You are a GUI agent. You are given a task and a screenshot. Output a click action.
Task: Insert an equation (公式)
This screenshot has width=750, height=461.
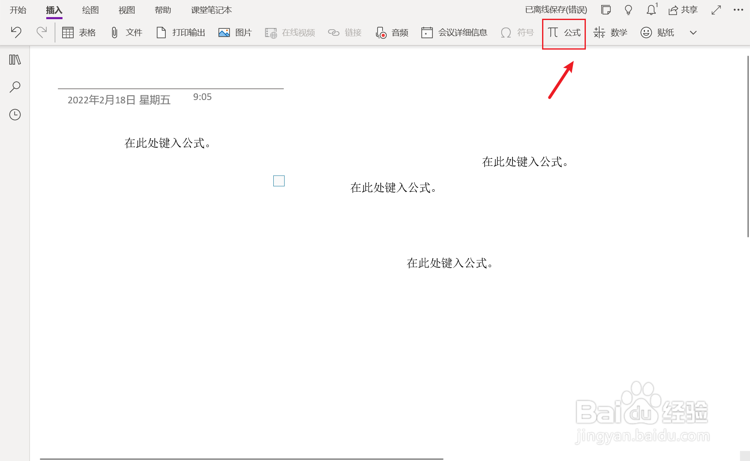564,33
